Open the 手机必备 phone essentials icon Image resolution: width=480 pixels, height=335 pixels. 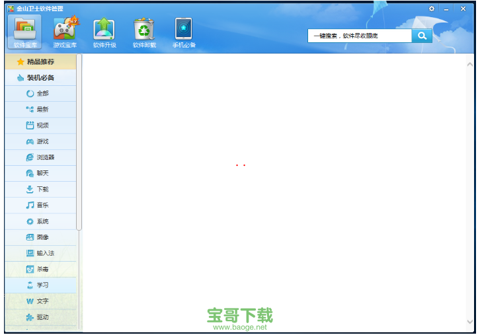(x=184, y=30)
